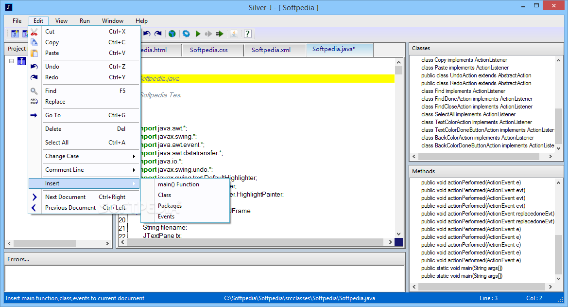Click the Java cup toolbar icon
This screenshot has width=568, height=307.
234,34
